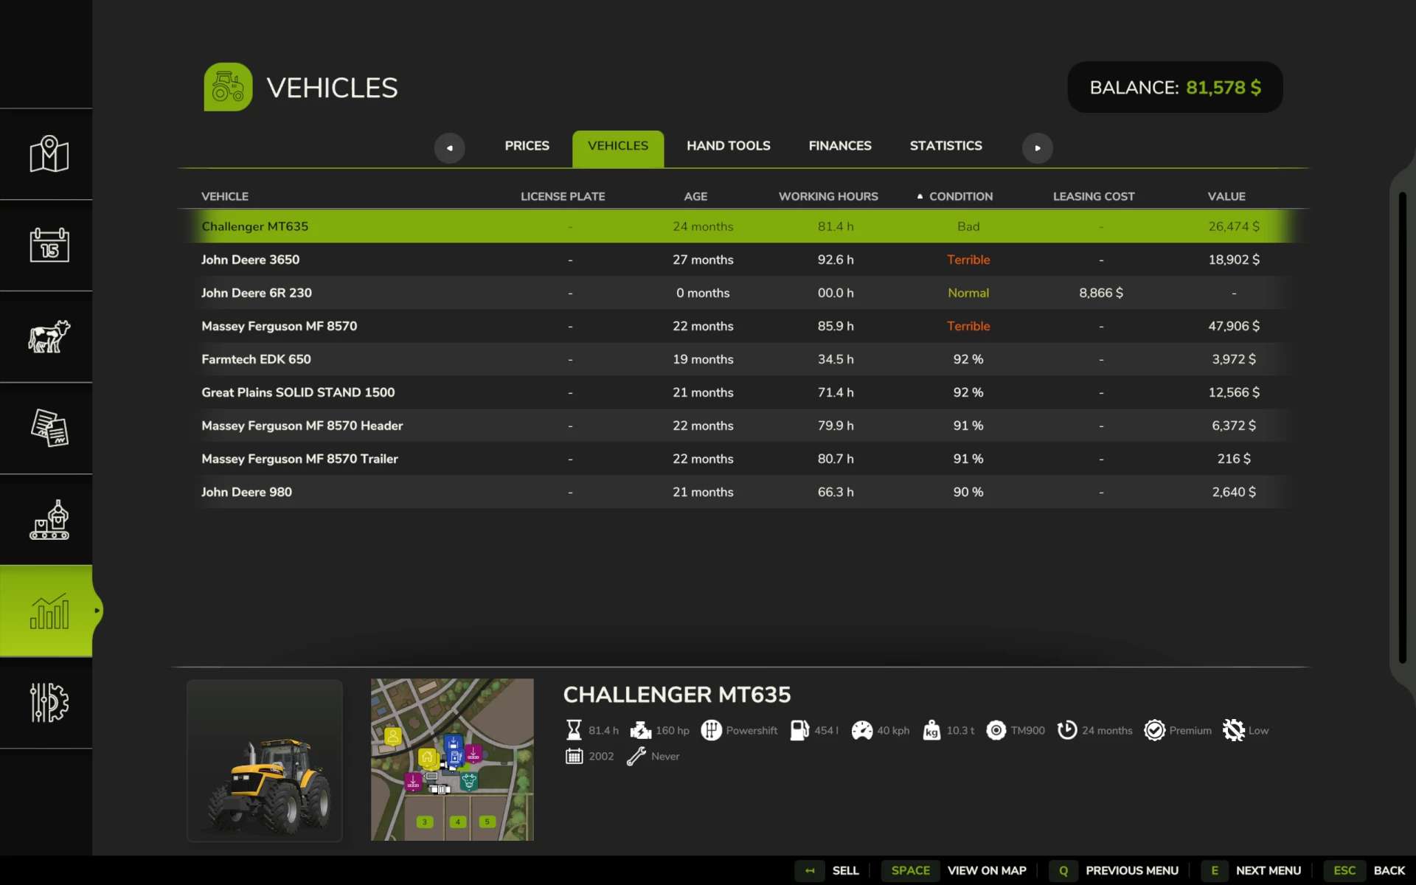This screenshot has height=885, width=1416.
Task: Click the Challenger MT635 tractor thumbnail
Action: click(x=264, y=760)
